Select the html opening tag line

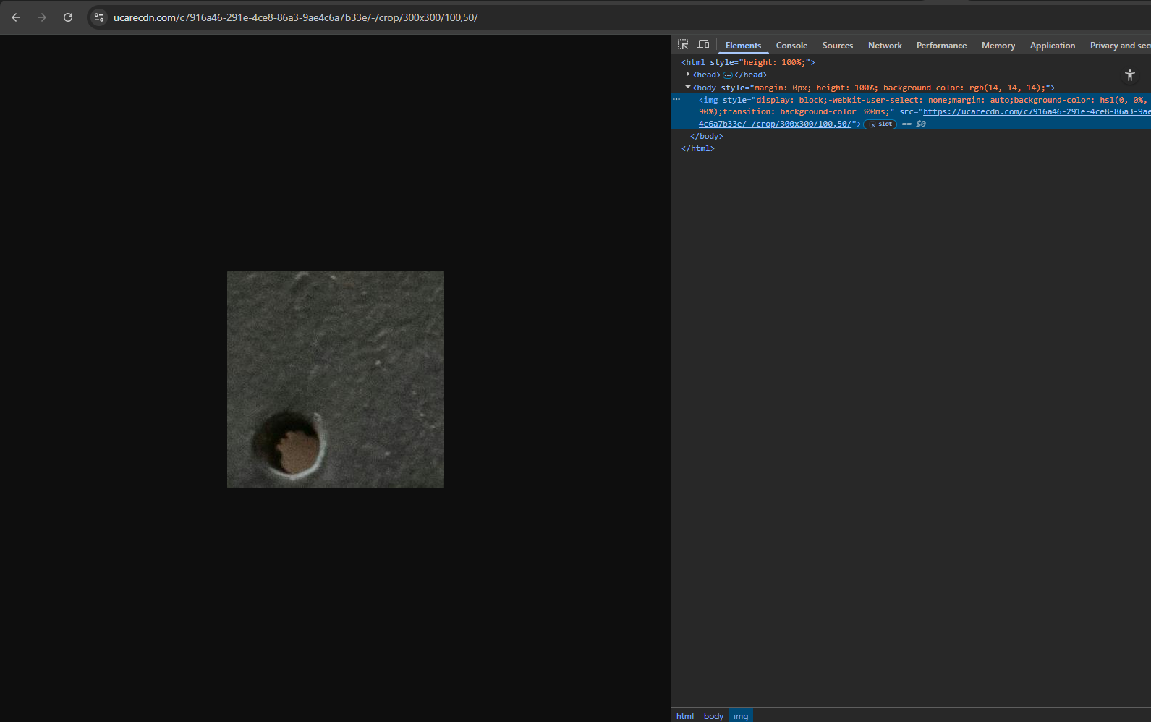click(748, 63)
